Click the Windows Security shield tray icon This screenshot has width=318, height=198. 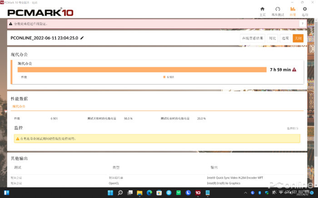pos(267,193)
